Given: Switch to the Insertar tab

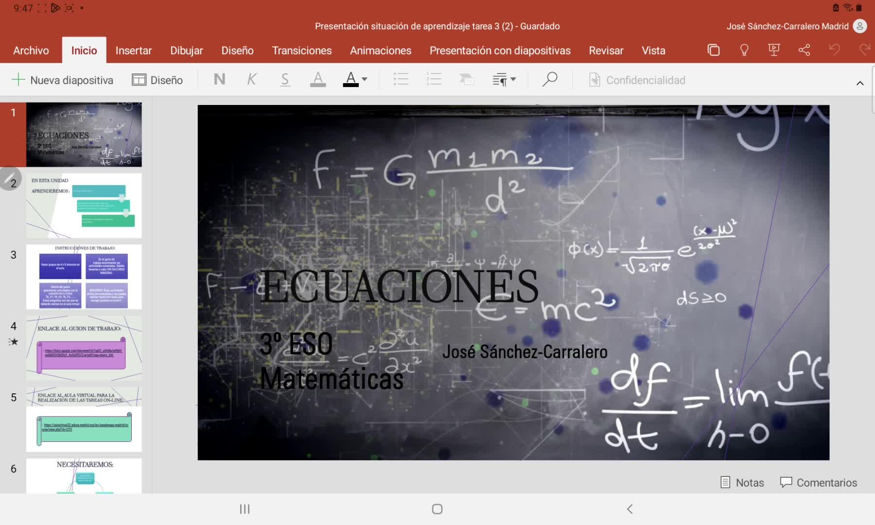Looking at the screenshot, I should pyautogui.click(x=134, y=51).
